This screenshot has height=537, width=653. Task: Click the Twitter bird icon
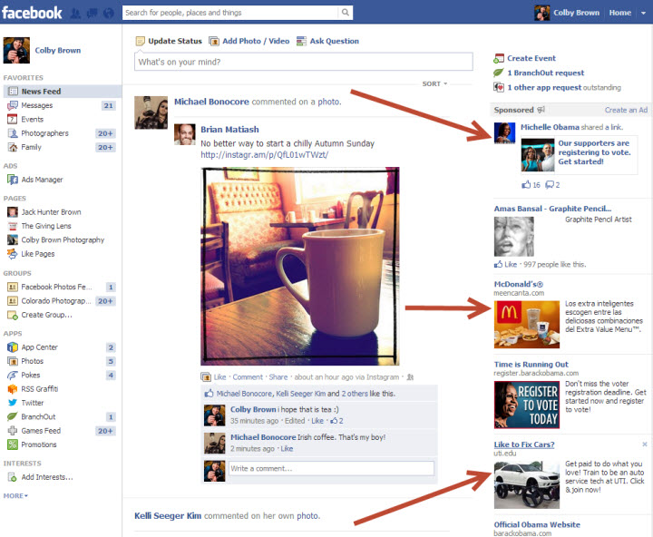13,403
